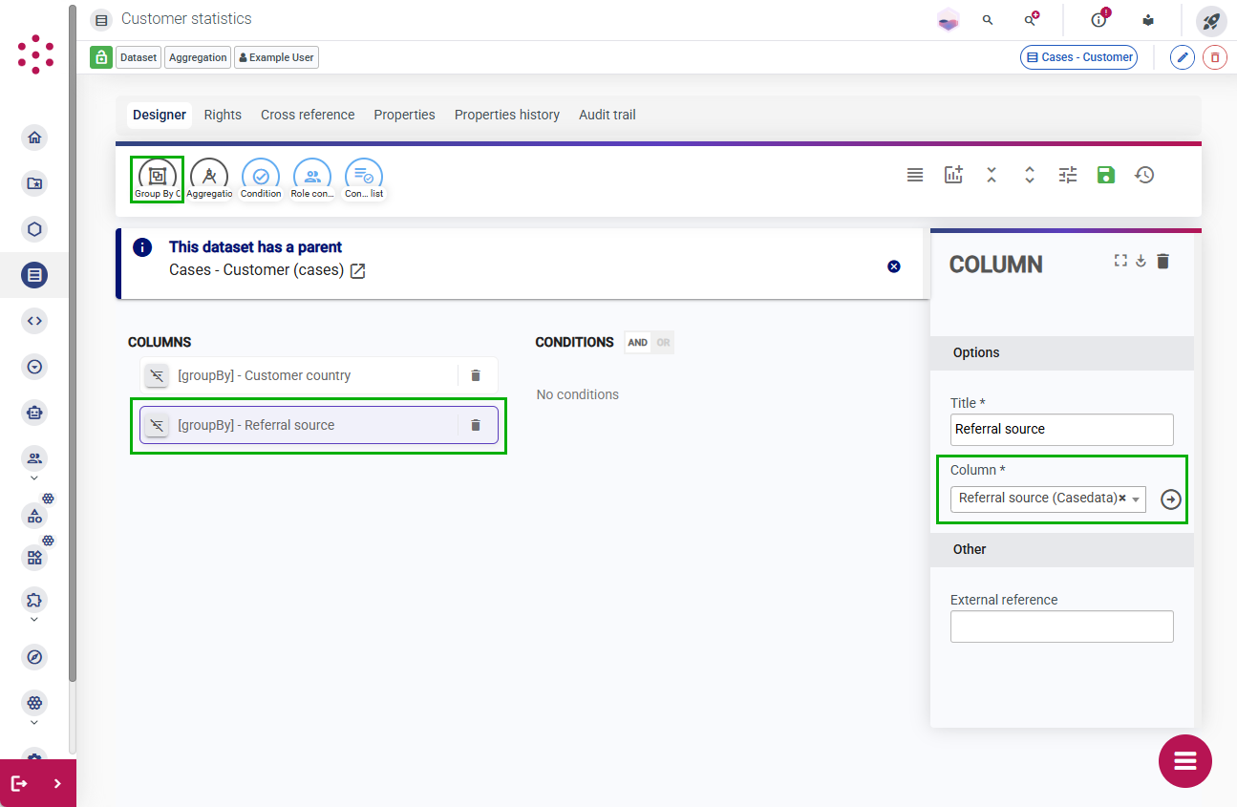Click the Example User tag
The height and width of the screenshot is (807, 1237).
(x=276, y=57)
